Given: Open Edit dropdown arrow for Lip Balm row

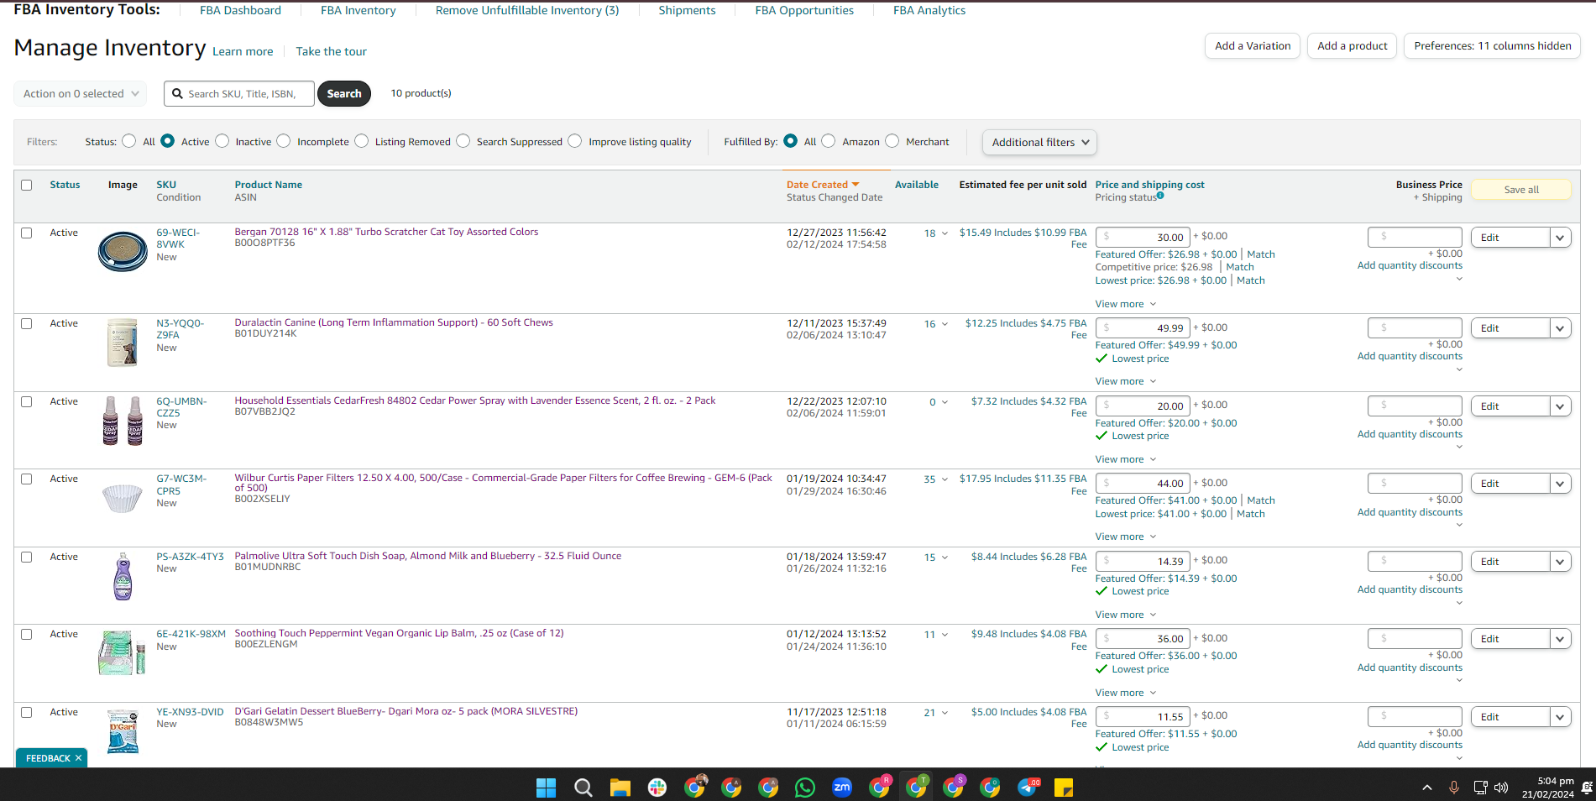Looking at the screenshot, I should (x=1560, y=639).
